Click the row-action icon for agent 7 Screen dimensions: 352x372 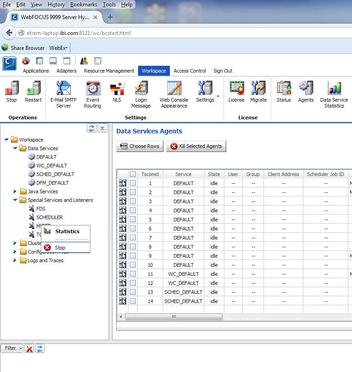tap(123, 237)
